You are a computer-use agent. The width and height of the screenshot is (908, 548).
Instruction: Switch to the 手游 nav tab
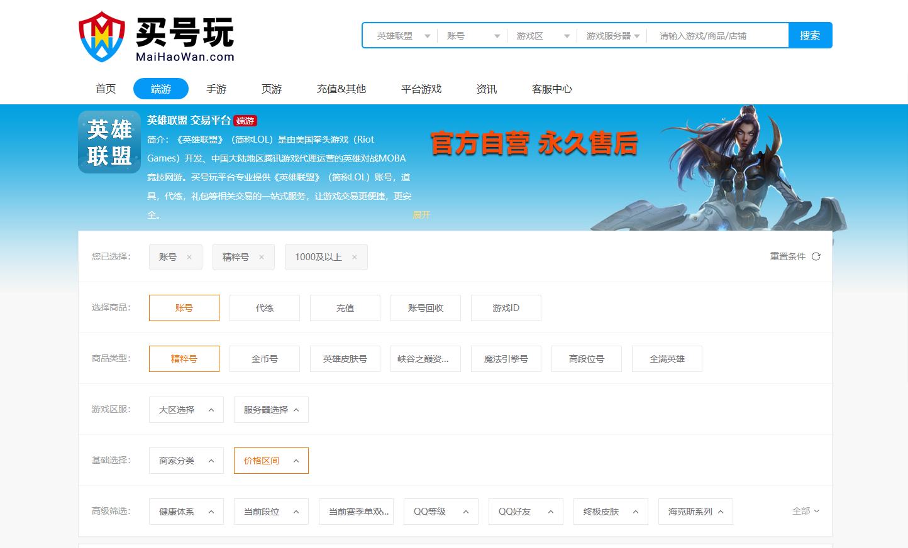point(216,89)
